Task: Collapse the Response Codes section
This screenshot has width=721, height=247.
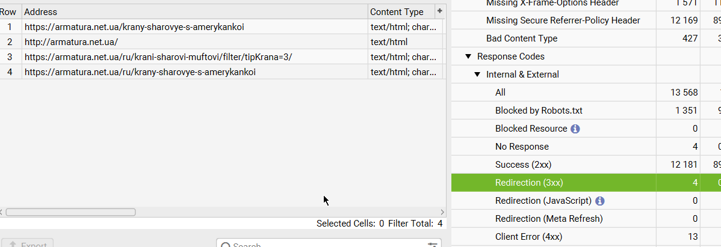Action: (468, 56)
